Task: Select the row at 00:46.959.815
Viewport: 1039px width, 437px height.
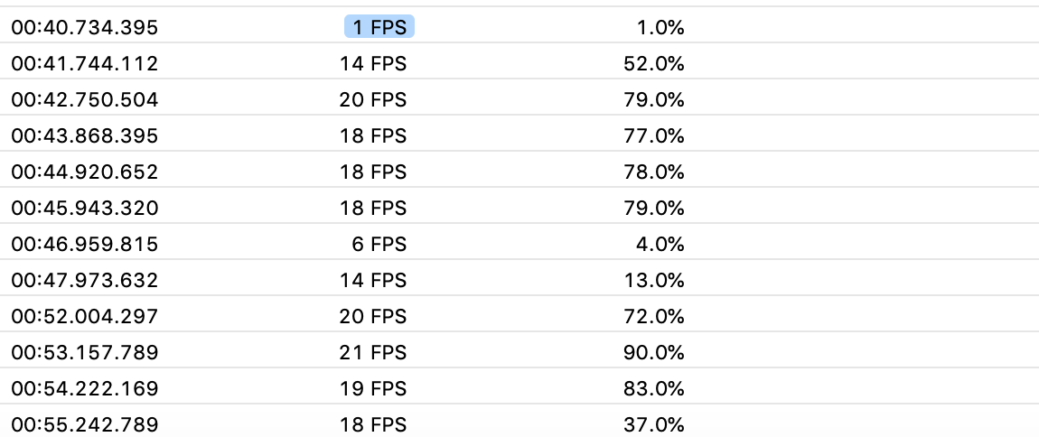Action: pos(519,245)
